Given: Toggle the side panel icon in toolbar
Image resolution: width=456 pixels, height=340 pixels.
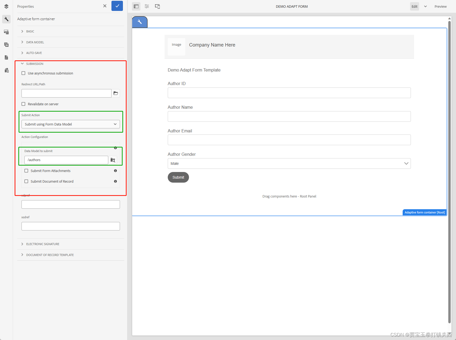Looking at the screenshot, I should coord(136,6).
